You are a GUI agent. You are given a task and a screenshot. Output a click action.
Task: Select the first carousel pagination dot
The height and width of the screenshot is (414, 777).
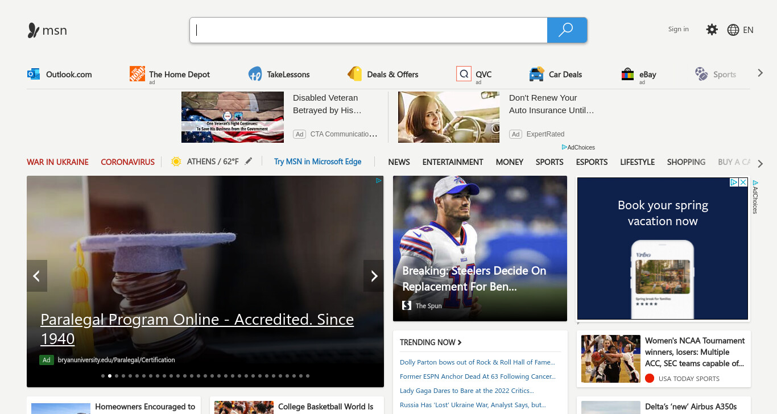[103, 376]
